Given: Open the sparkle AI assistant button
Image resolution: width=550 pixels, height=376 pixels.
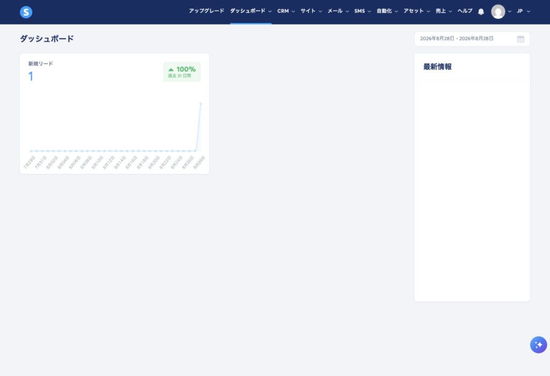Looking at the screenshot, I should tap(538, 345).
